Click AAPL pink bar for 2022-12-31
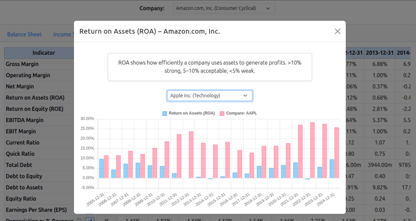 click(x=312, y=150)
